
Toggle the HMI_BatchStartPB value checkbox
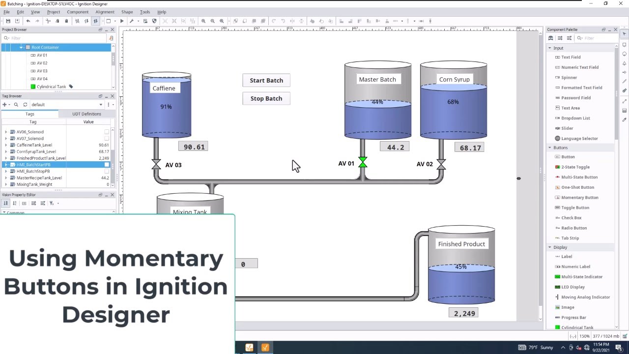click(x=107, y=165)
